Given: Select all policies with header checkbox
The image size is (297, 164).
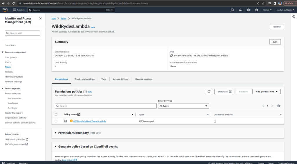Looking at the screenshot, I should coord(56,115).
